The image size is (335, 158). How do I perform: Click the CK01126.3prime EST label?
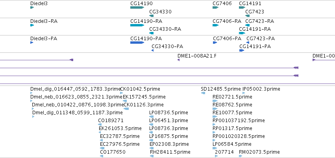144,105
